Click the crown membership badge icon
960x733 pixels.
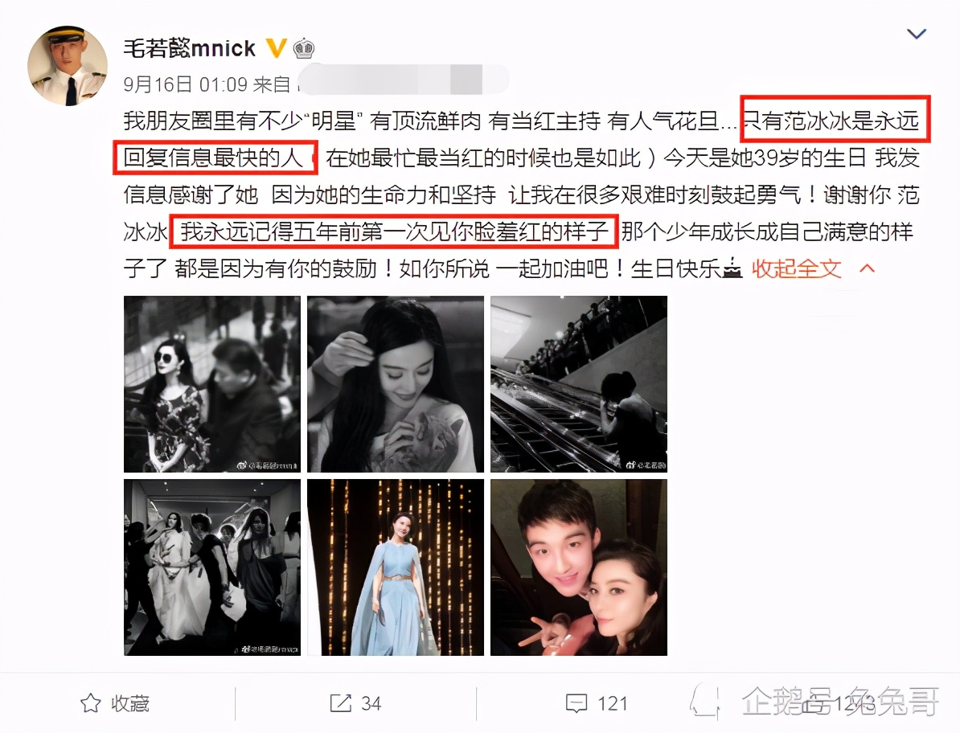coord(304,47)
